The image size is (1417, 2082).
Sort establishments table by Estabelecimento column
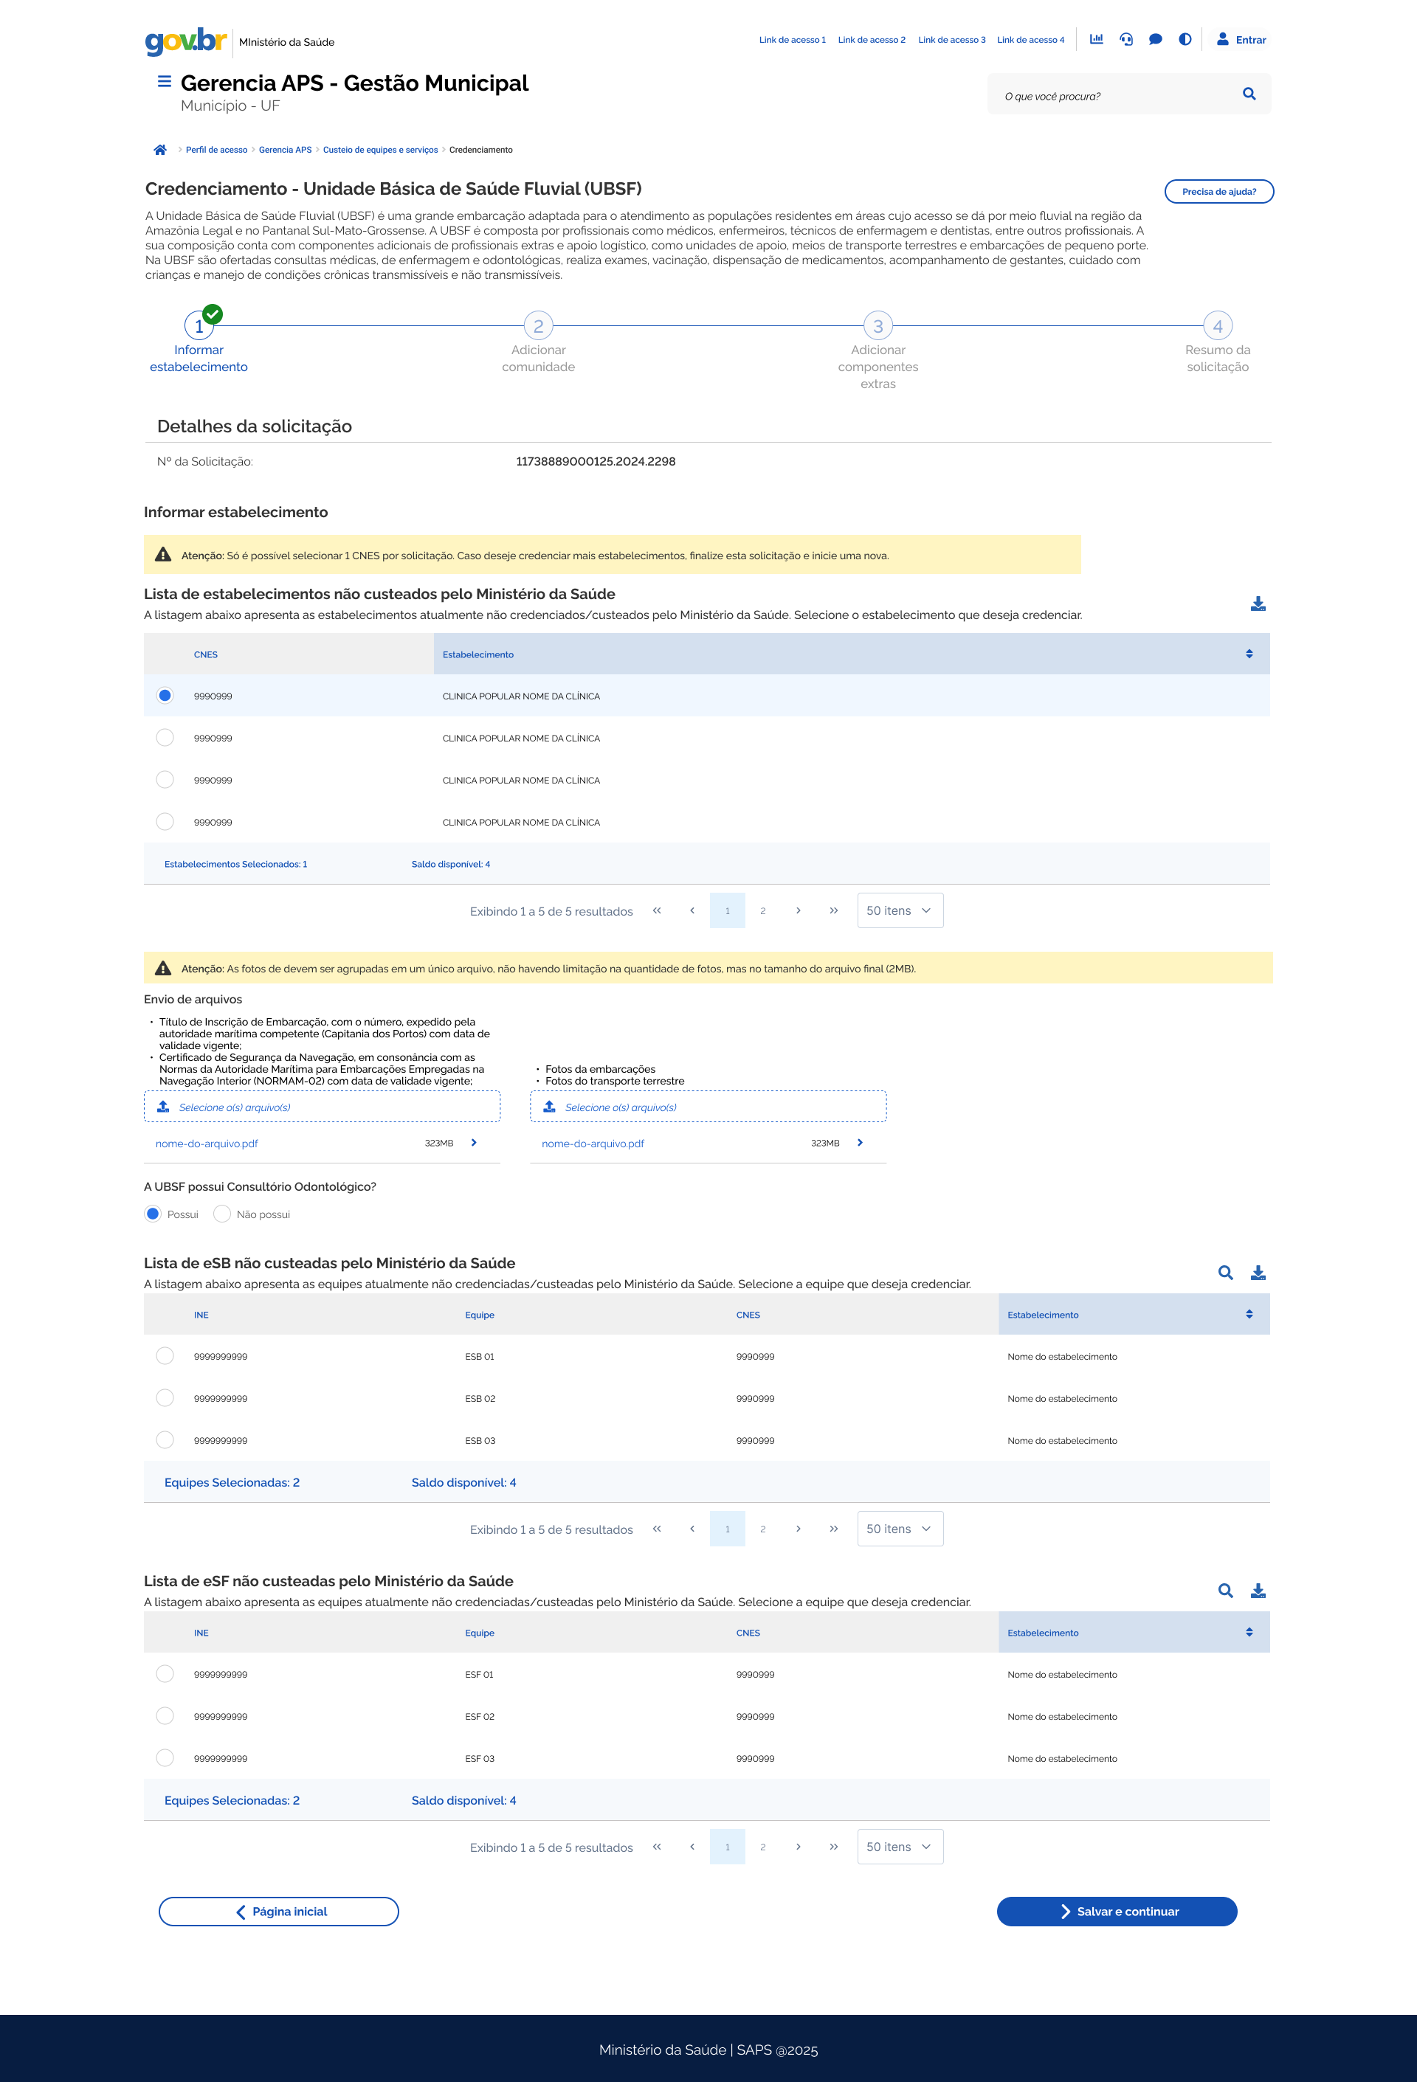click(1249, 654)
